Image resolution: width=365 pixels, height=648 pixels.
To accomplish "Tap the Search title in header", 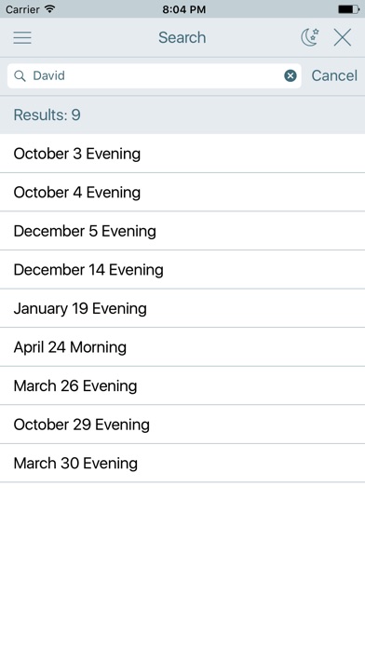I will click(182, 37).
